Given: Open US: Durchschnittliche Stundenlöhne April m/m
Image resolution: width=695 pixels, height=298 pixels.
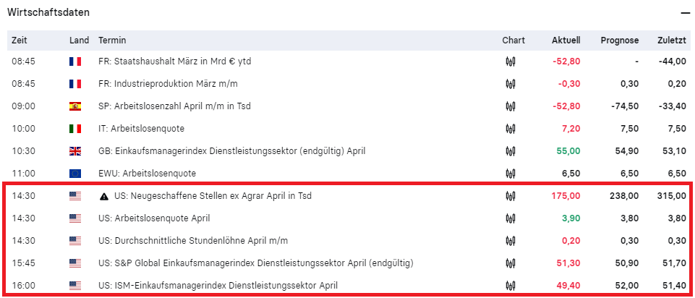Looking at the screenshot, I should pyautogui.click(x=193, y=241).
